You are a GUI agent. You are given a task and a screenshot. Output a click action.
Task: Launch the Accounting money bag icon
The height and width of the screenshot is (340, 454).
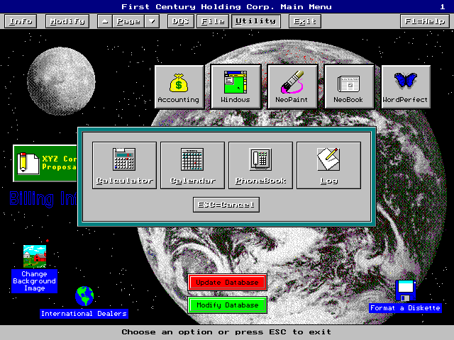179,86
